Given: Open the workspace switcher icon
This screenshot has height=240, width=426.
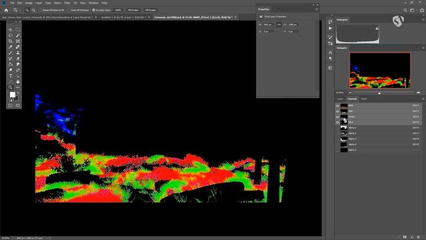Looking at the screenshot, I should (413, 10).
